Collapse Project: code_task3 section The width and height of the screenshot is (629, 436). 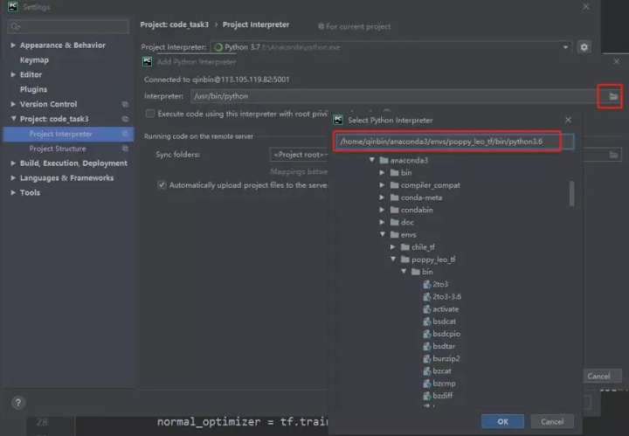coord(14,119)
